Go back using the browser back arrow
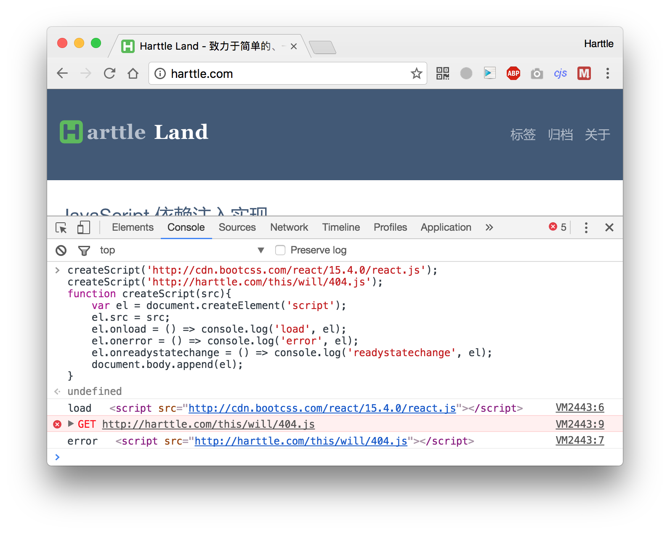The height and width of the screenshot is (533, 670). [x=62, y=73]
